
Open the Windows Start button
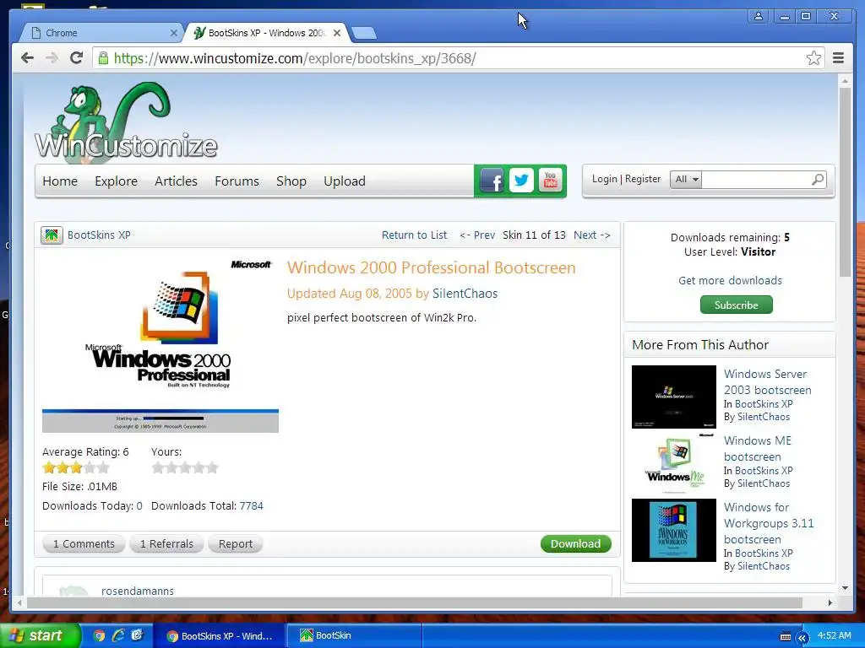coord(41,635)
